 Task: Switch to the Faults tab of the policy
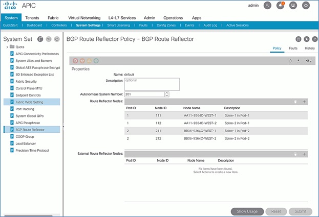point(293,49)
